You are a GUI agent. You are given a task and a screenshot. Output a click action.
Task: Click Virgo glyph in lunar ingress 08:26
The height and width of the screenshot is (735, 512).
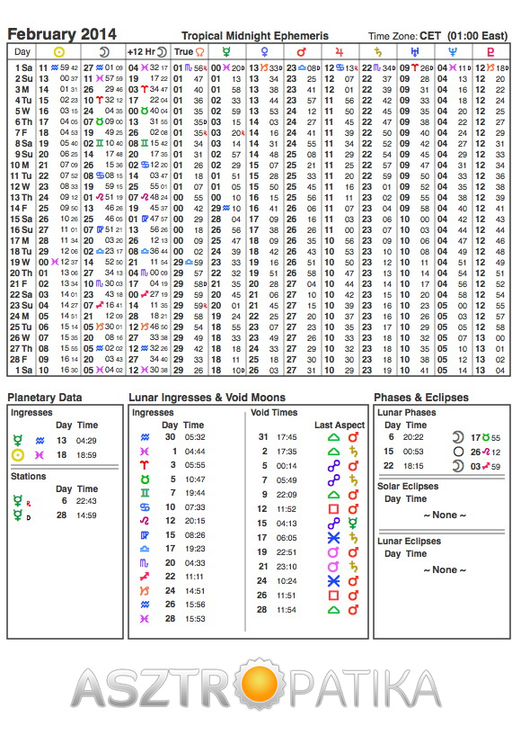146,535
